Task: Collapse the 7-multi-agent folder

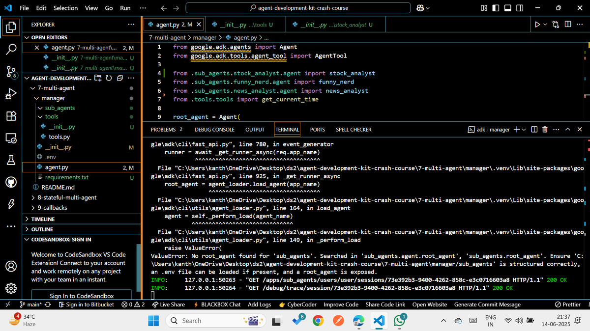Action: pos(32,88)
